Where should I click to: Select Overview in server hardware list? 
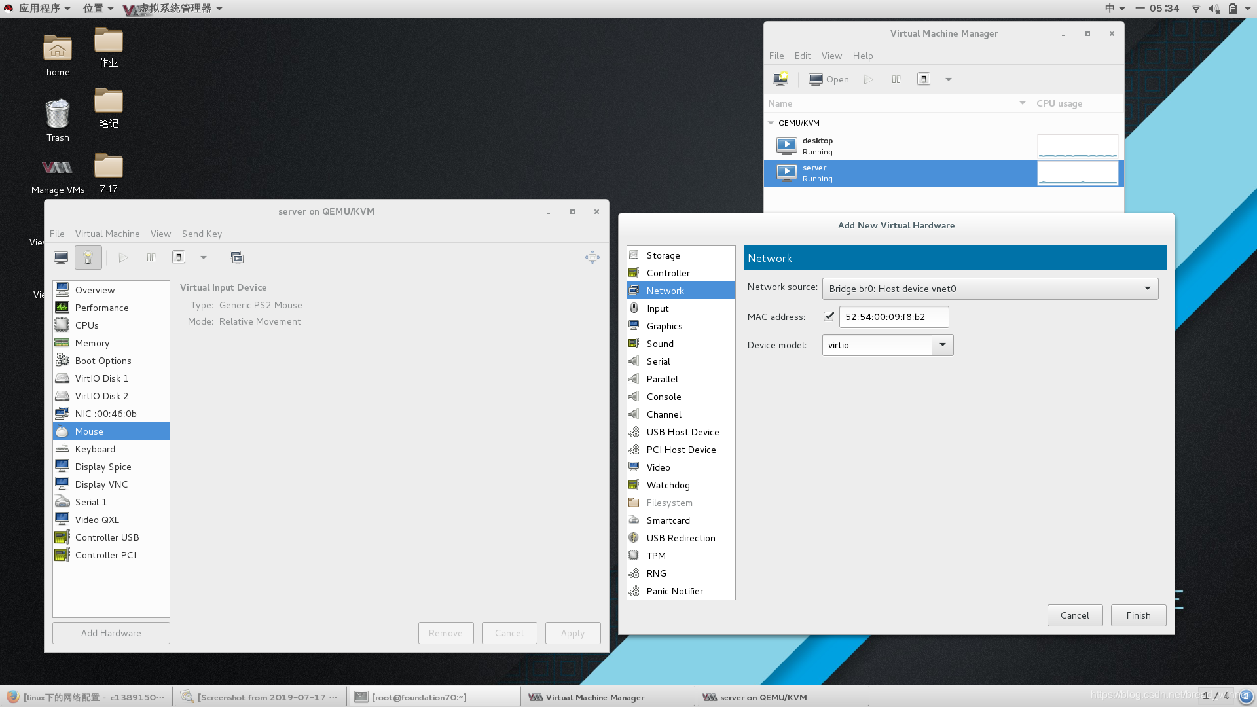(x=111, y=290)
